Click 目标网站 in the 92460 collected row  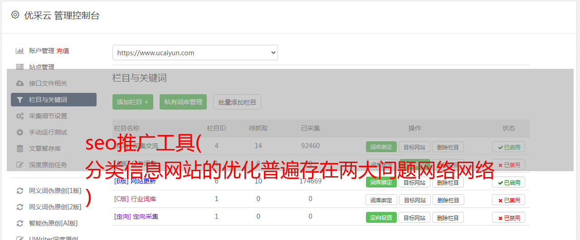coord(414,147)
